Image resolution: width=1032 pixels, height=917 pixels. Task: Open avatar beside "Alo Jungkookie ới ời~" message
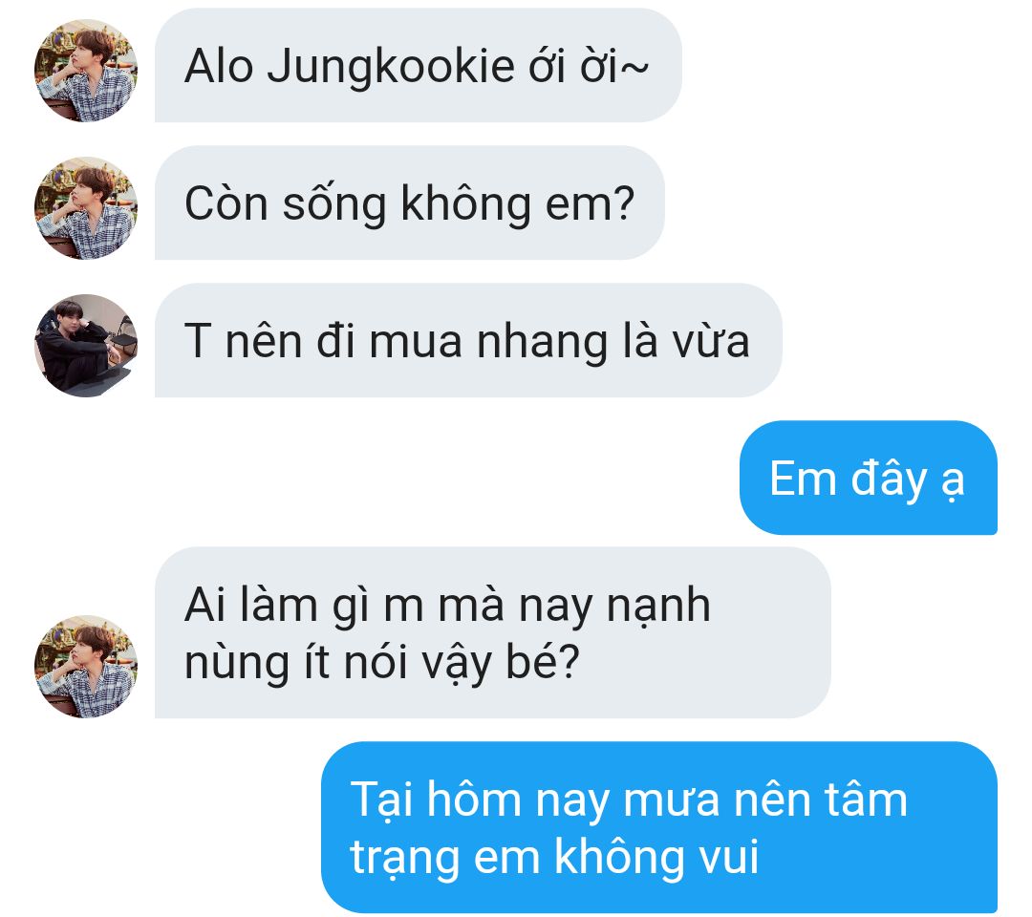[x=86, y=71]
